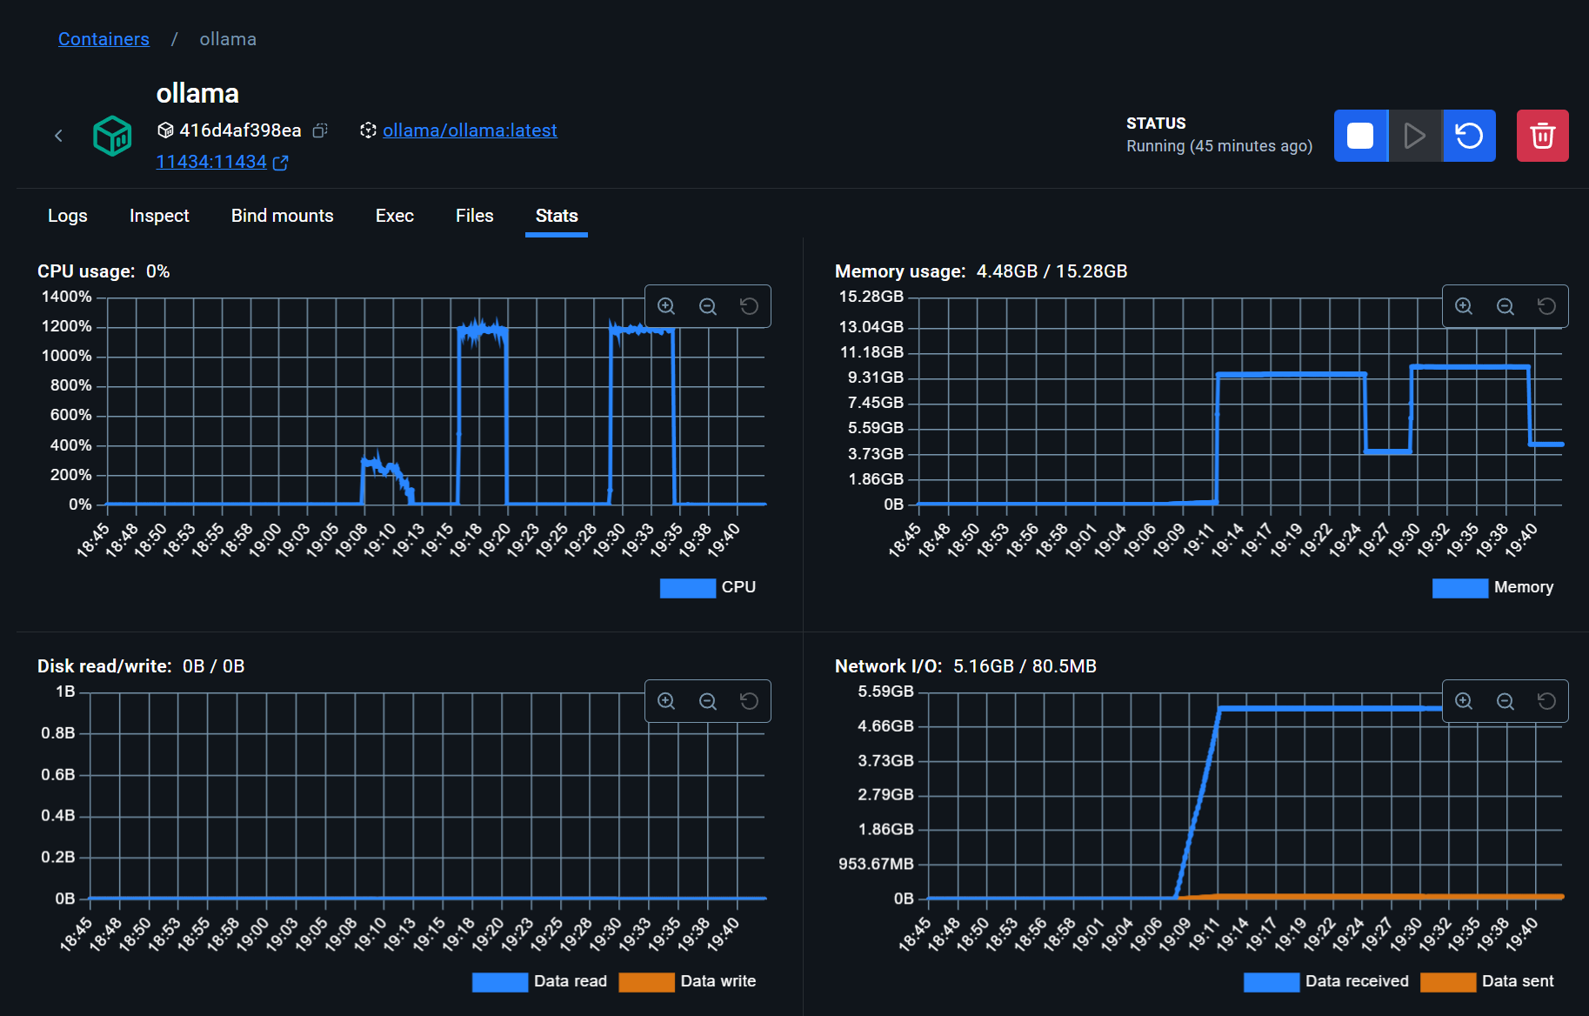
Task: Click the ollama container cube icon
Action: click(112, 136)
